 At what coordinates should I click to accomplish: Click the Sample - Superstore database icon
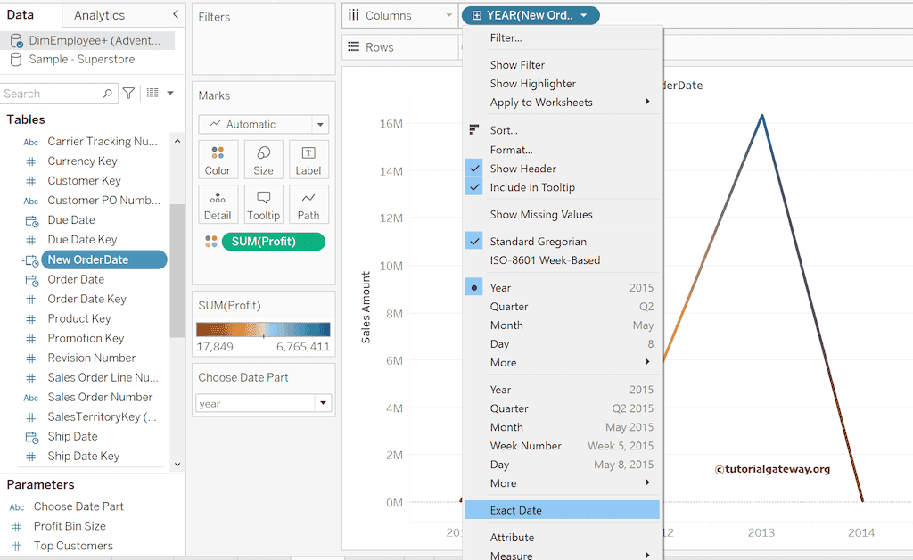click(x=16, y=60)
